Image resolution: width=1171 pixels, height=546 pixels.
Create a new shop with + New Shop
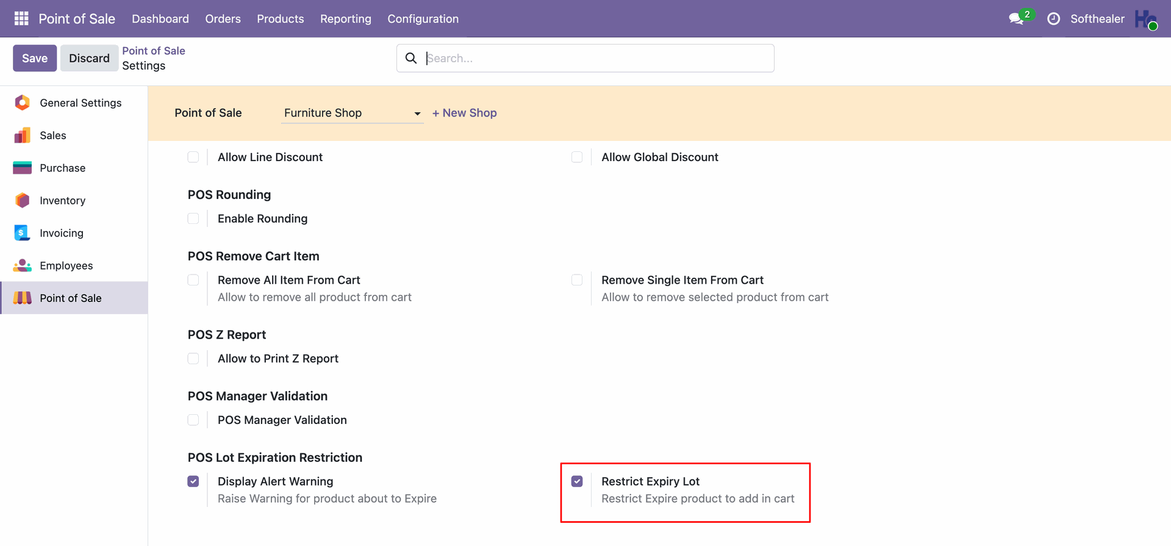pos(465,113)
